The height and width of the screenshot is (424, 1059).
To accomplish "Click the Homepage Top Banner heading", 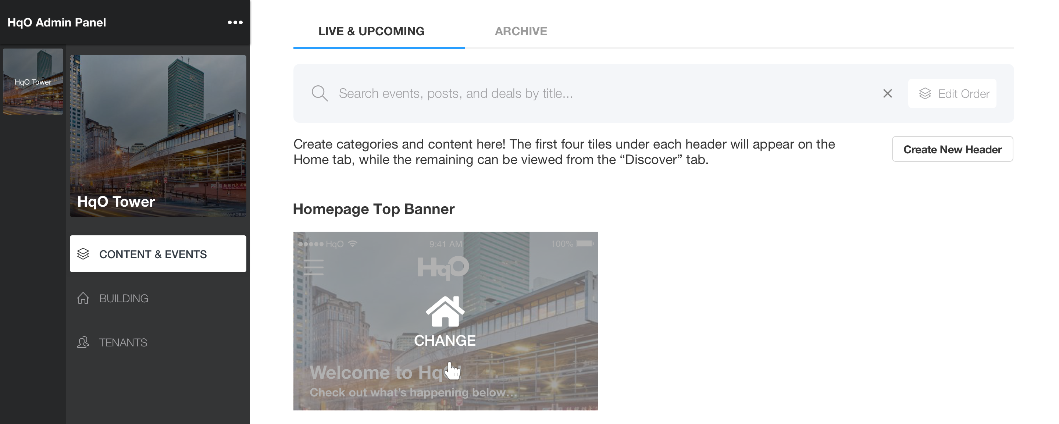I will click(374, 209).
